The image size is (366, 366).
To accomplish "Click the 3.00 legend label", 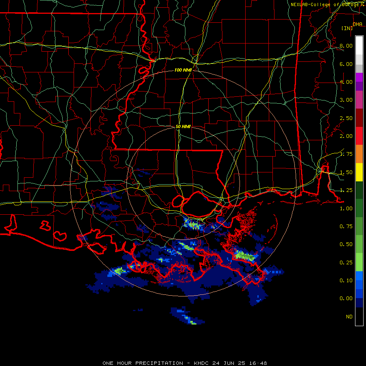I will point(346,100).
